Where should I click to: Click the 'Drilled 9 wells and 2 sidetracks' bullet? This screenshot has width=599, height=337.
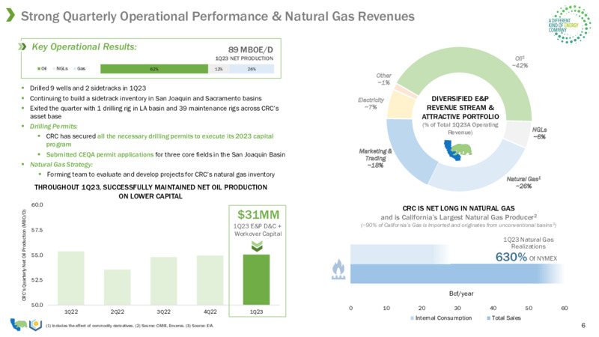88,88
